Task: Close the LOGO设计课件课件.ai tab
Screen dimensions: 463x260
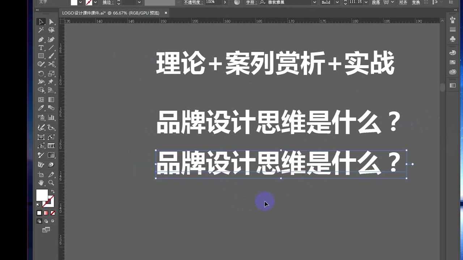Action: tap(166, 13)
